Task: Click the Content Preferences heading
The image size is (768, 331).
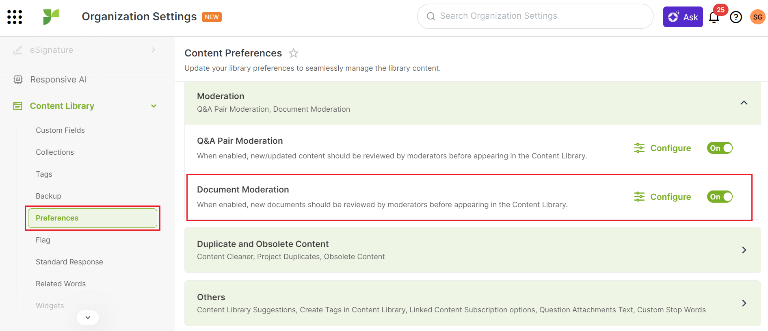Action: (233, 53)
